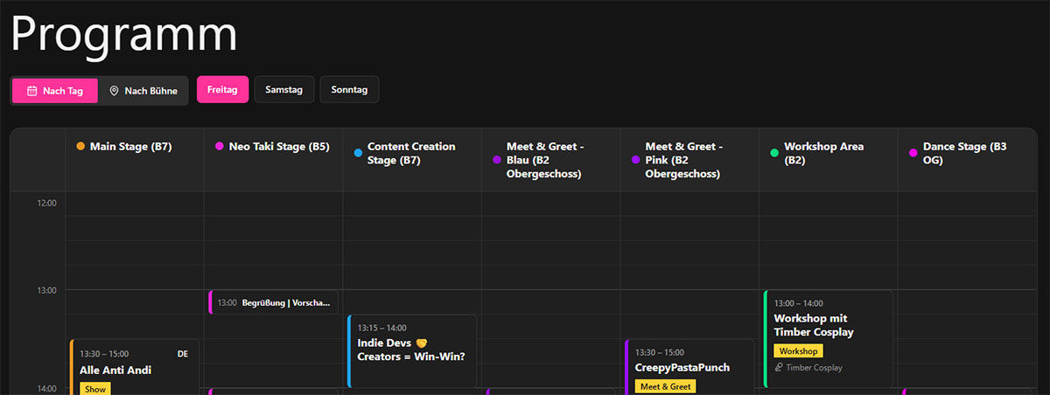Select the Samstag day tab
The height and width of the screenshot is (395, 1050).
[283, 90]
